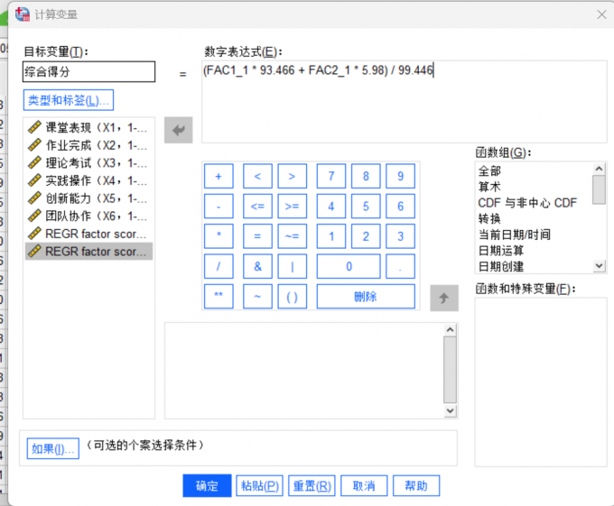Click keypad digit 8
Screen dimensions: 614x506
point(366,176)
